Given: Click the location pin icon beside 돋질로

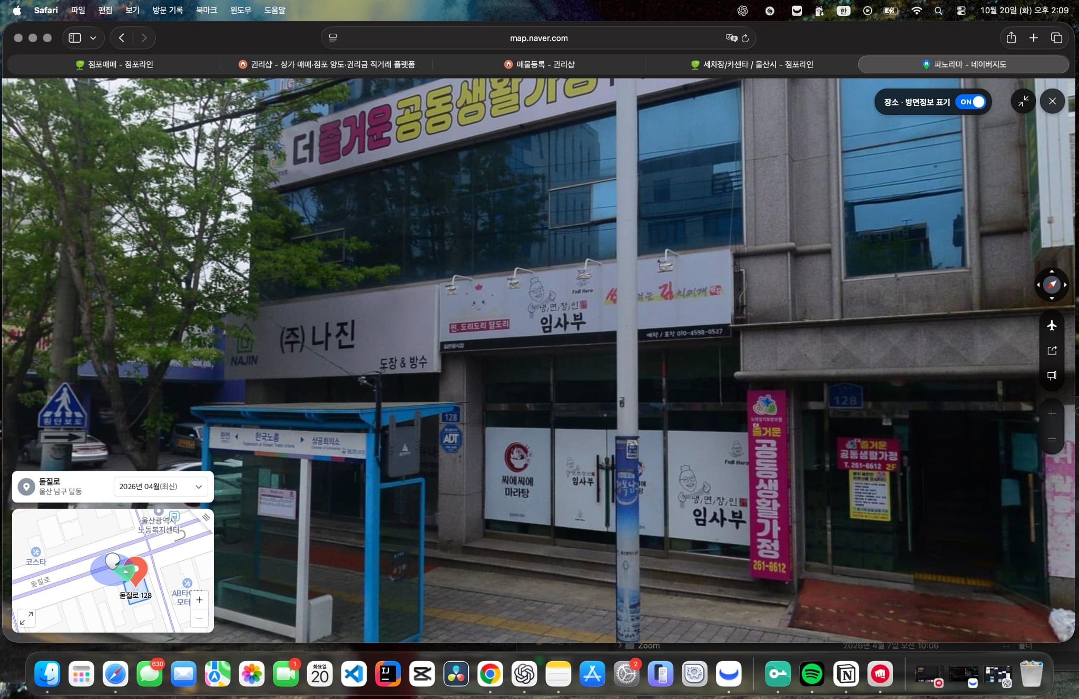Looking at the screenshot, I should point(26,487).
